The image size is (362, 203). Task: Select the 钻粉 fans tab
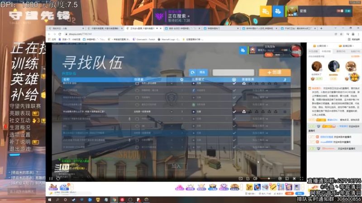[x=355, y=51]
